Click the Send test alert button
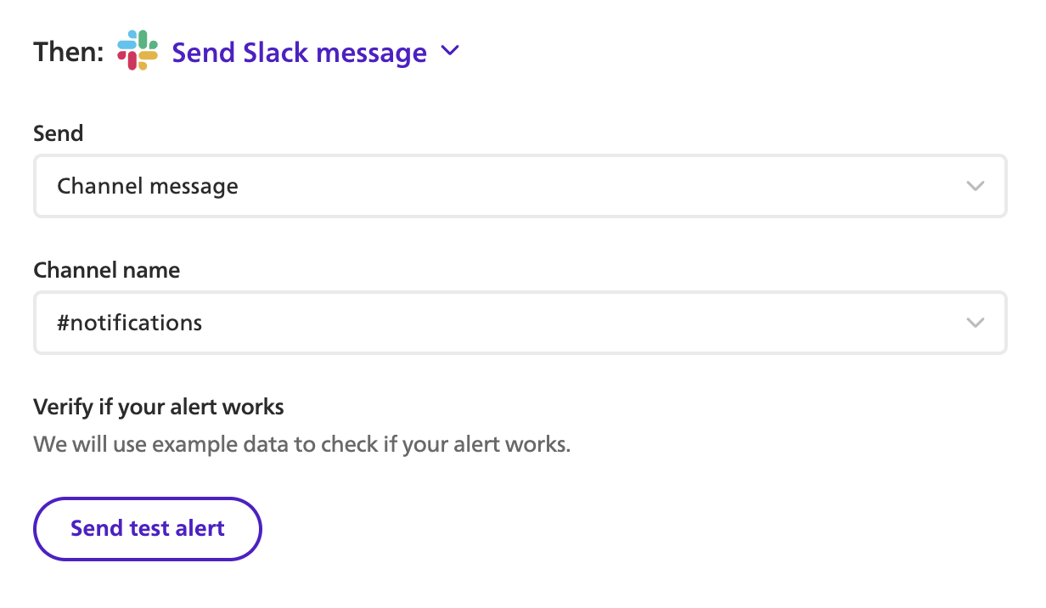Screen dimensions: 1046x608 tap(148, 528)
